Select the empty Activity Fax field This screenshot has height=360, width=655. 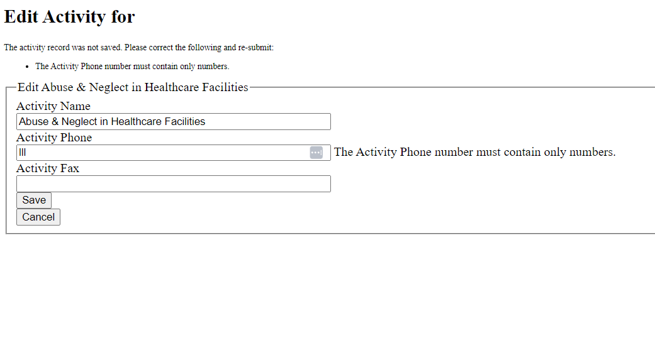click(x=173, y=183)
